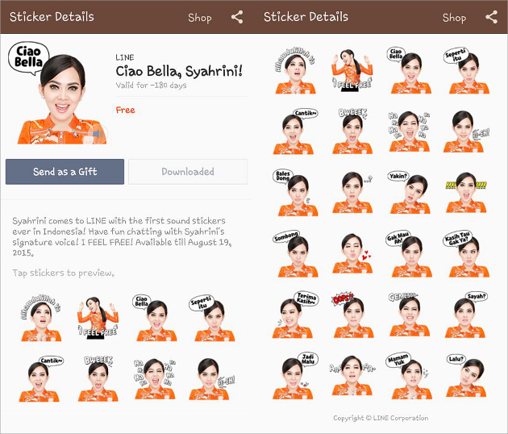
Task: Tap large Ciao Bella main sticker image
Action: click(x=56, y=93)
